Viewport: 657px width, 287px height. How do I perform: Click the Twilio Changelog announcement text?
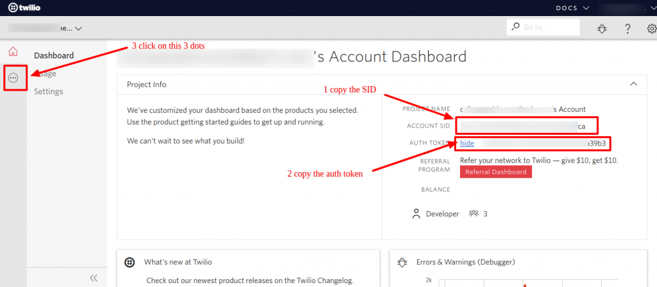251,281
